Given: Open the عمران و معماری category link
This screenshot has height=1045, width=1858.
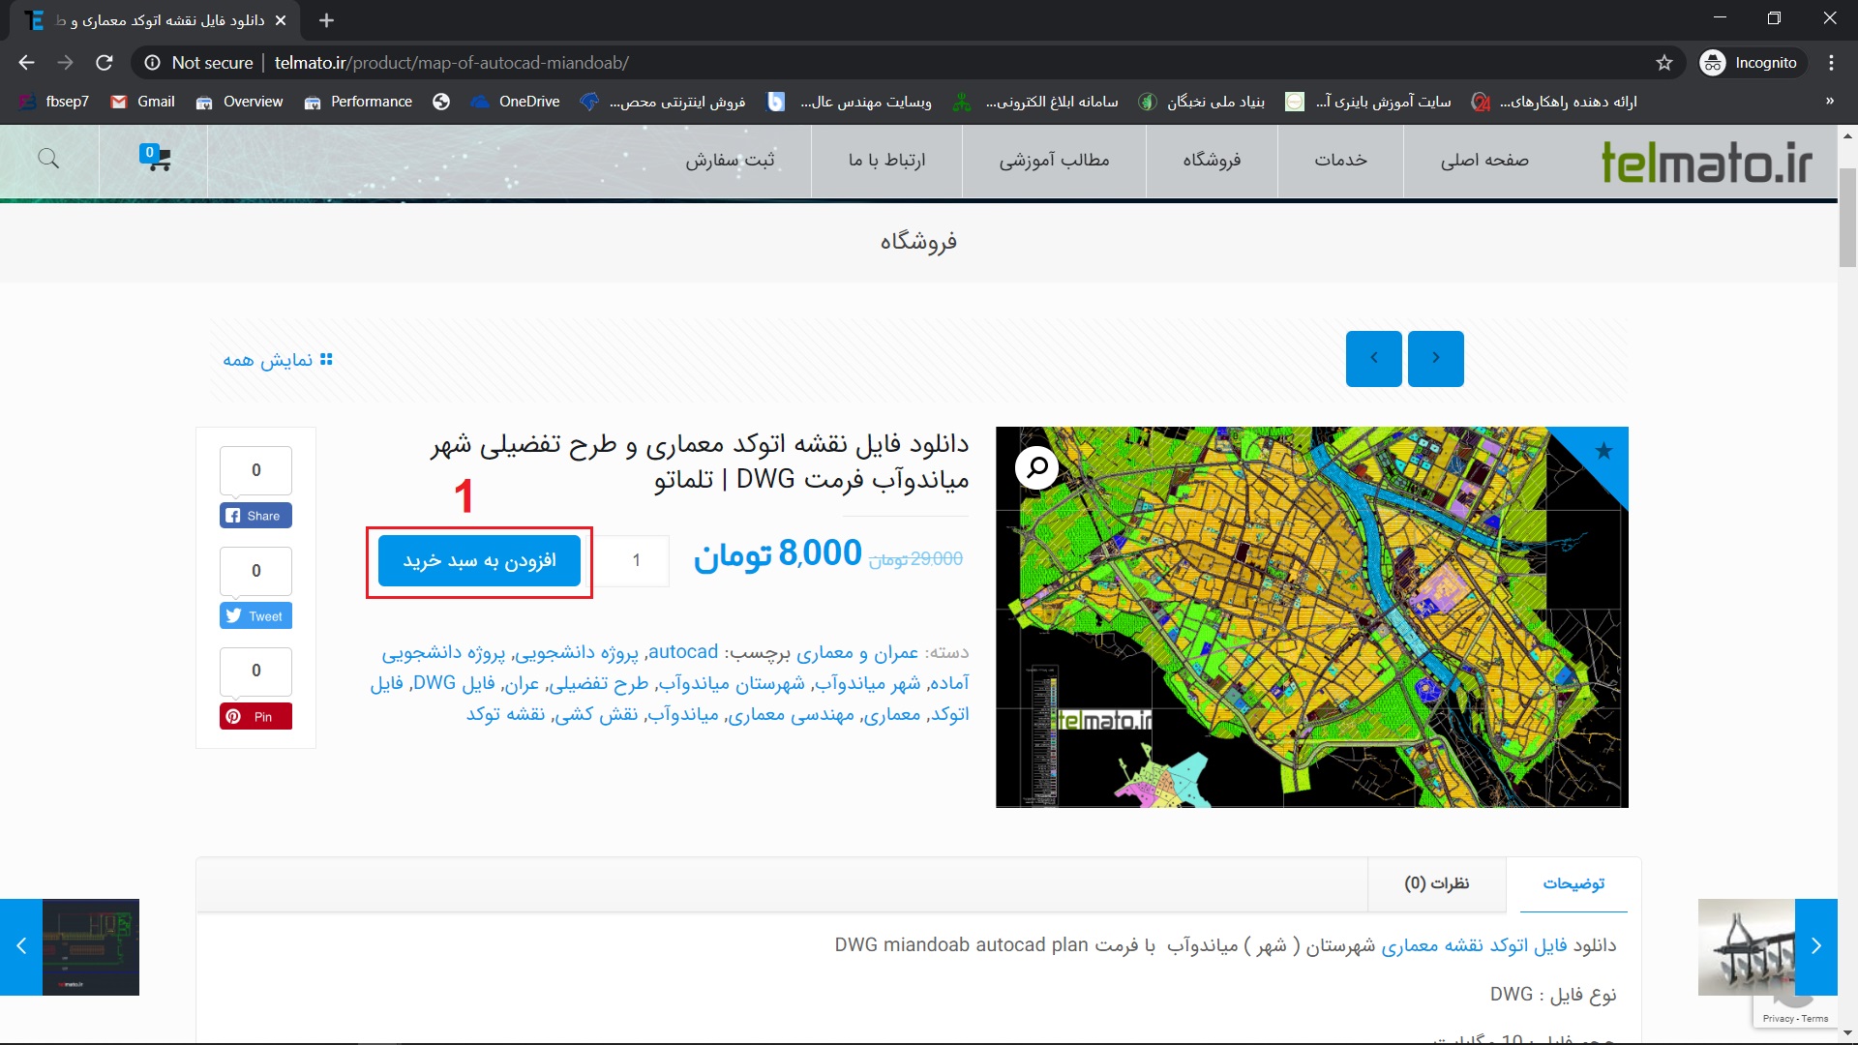Looking at the screenshot, I should click(856, 653).
